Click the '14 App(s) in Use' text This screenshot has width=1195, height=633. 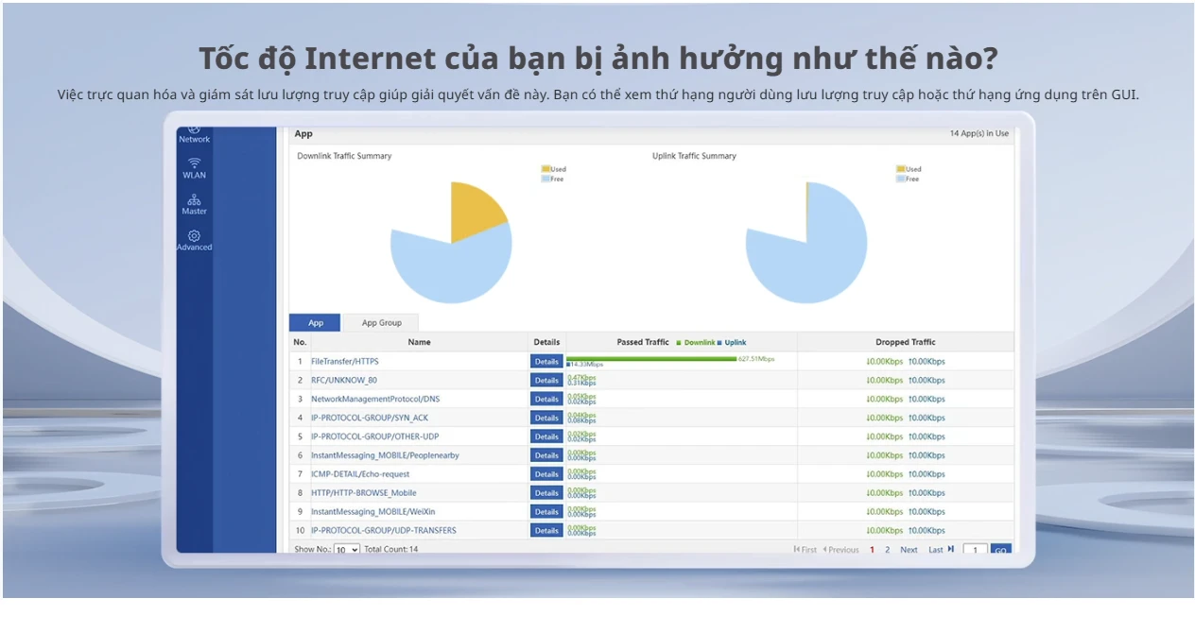tap(979, 133)
